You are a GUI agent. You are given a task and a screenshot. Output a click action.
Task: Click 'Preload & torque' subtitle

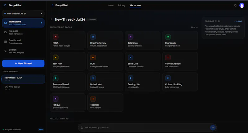pos(97,87)
